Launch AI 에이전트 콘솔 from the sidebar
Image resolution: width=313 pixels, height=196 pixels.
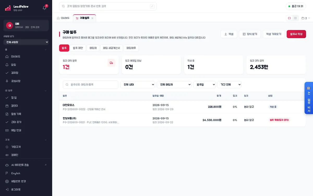pos(26,165)
